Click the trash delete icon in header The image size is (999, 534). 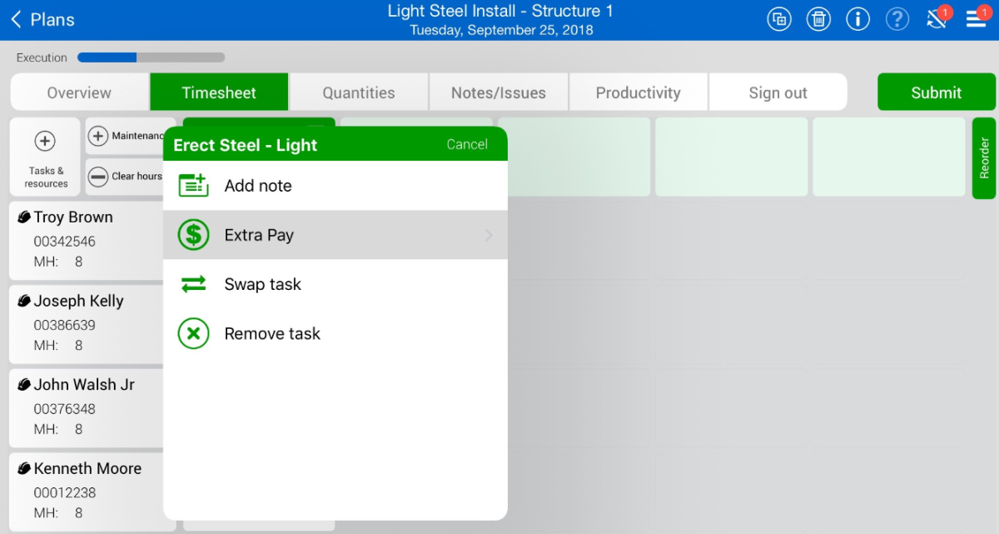(x=818, y=19)
